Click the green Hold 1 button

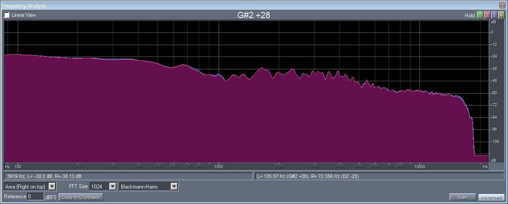pyautogui.click(x=480, y=15)
